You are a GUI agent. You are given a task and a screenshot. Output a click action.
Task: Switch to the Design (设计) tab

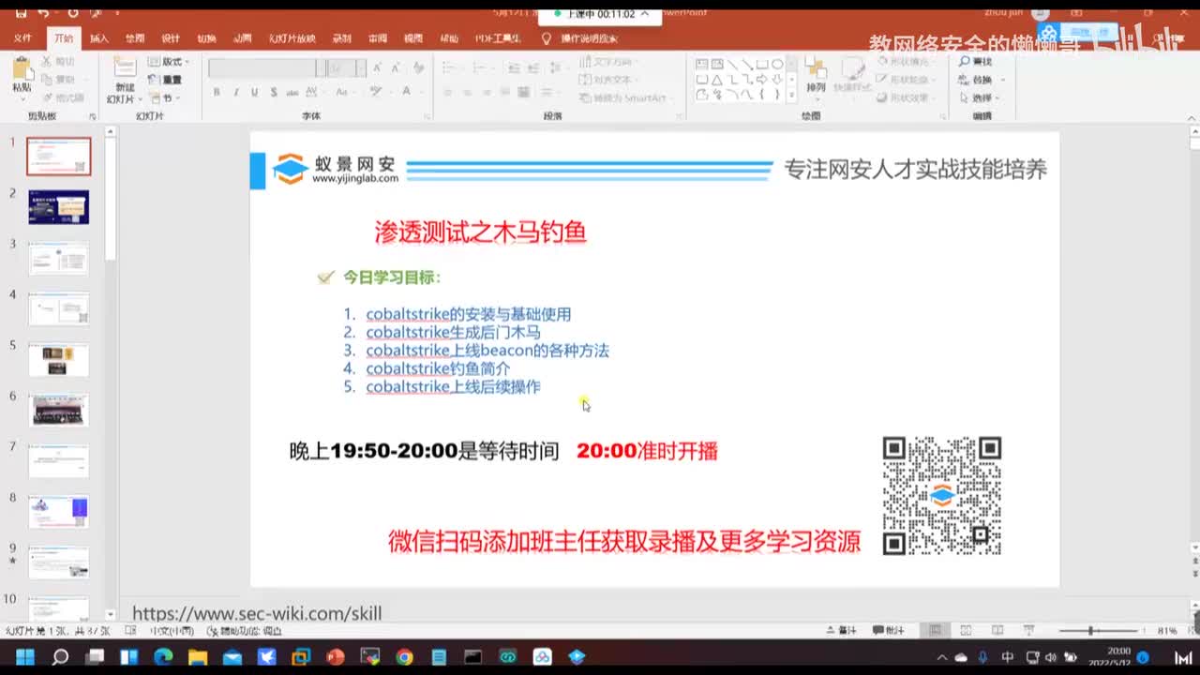click(171, 38)
